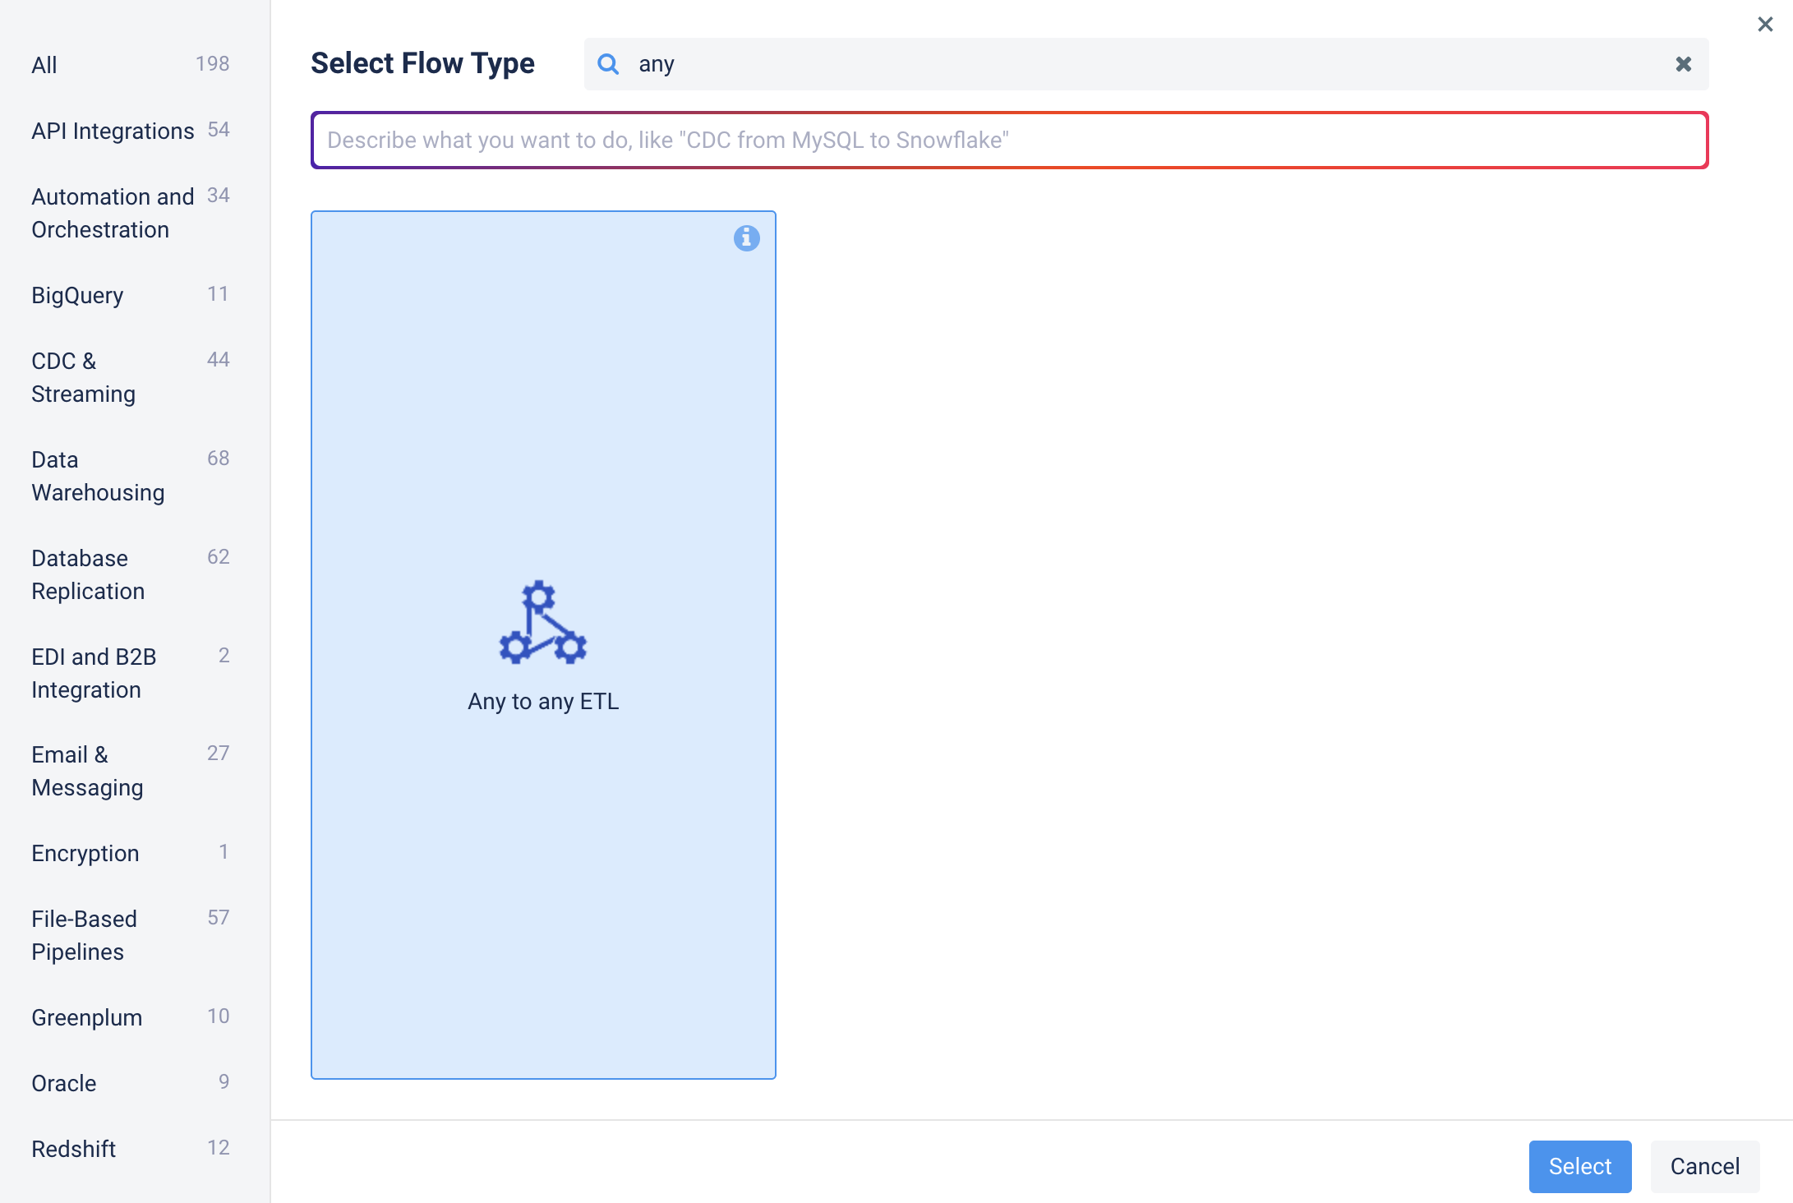This screenshot has width=1793, height=1203.
Task: Focus the flow description prompt field
Action: point(1009,141)
